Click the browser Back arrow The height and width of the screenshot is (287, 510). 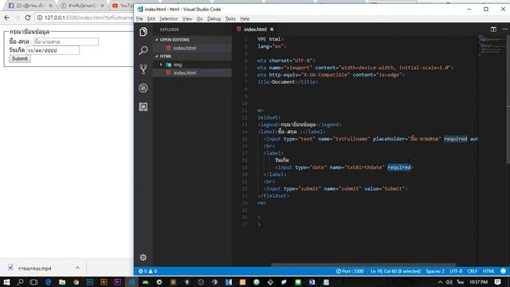(x=7, y=18)
